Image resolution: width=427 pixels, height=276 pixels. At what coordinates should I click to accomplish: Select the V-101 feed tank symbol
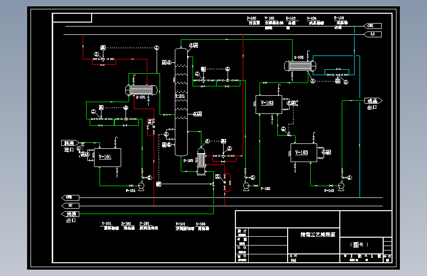pyautogui.click(x=107, y=158)
